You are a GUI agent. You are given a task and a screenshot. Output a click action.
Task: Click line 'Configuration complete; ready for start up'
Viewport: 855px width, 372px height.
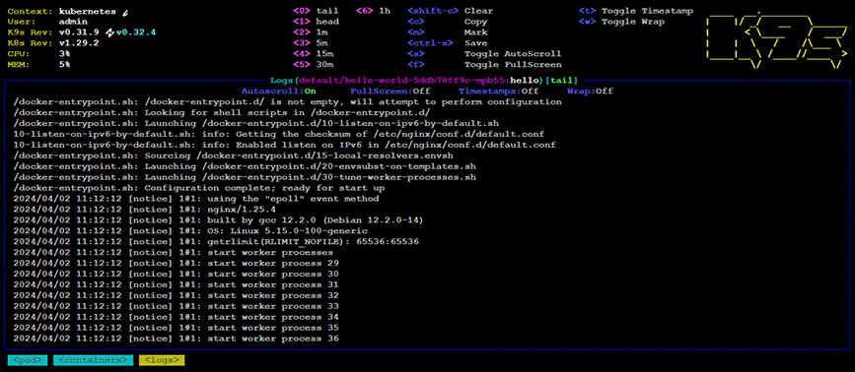tap(199, 188)
